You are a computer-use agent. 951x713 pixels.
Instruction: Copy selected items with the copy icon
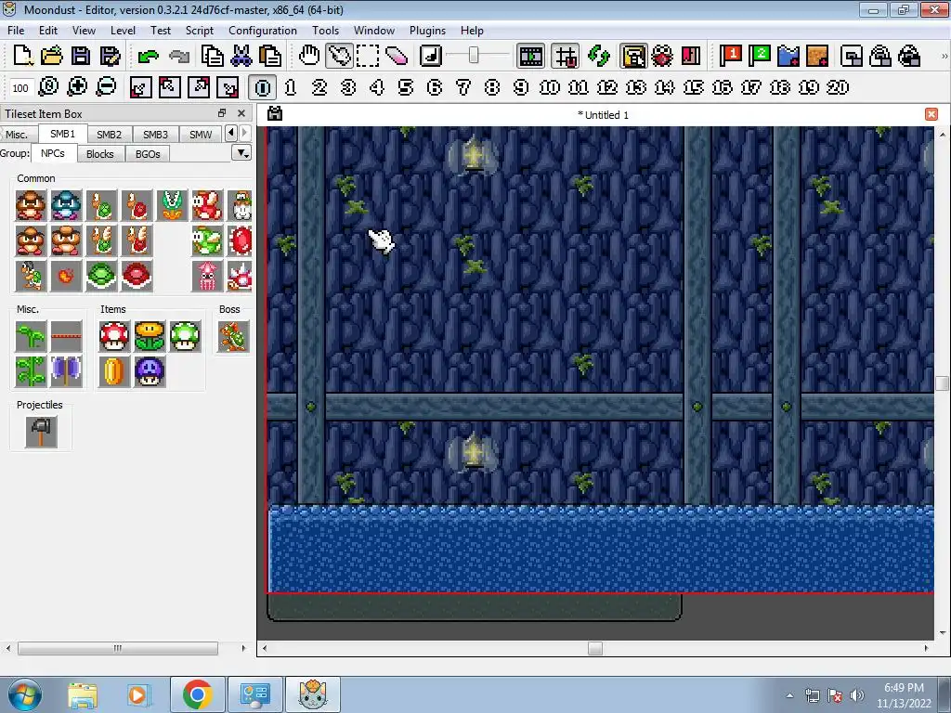click(x=212, y=56)
